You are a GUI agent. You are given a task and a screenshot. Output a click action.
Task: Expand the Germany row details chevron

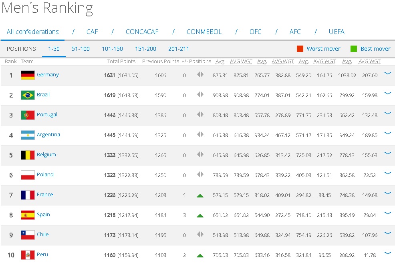[387, 73]
